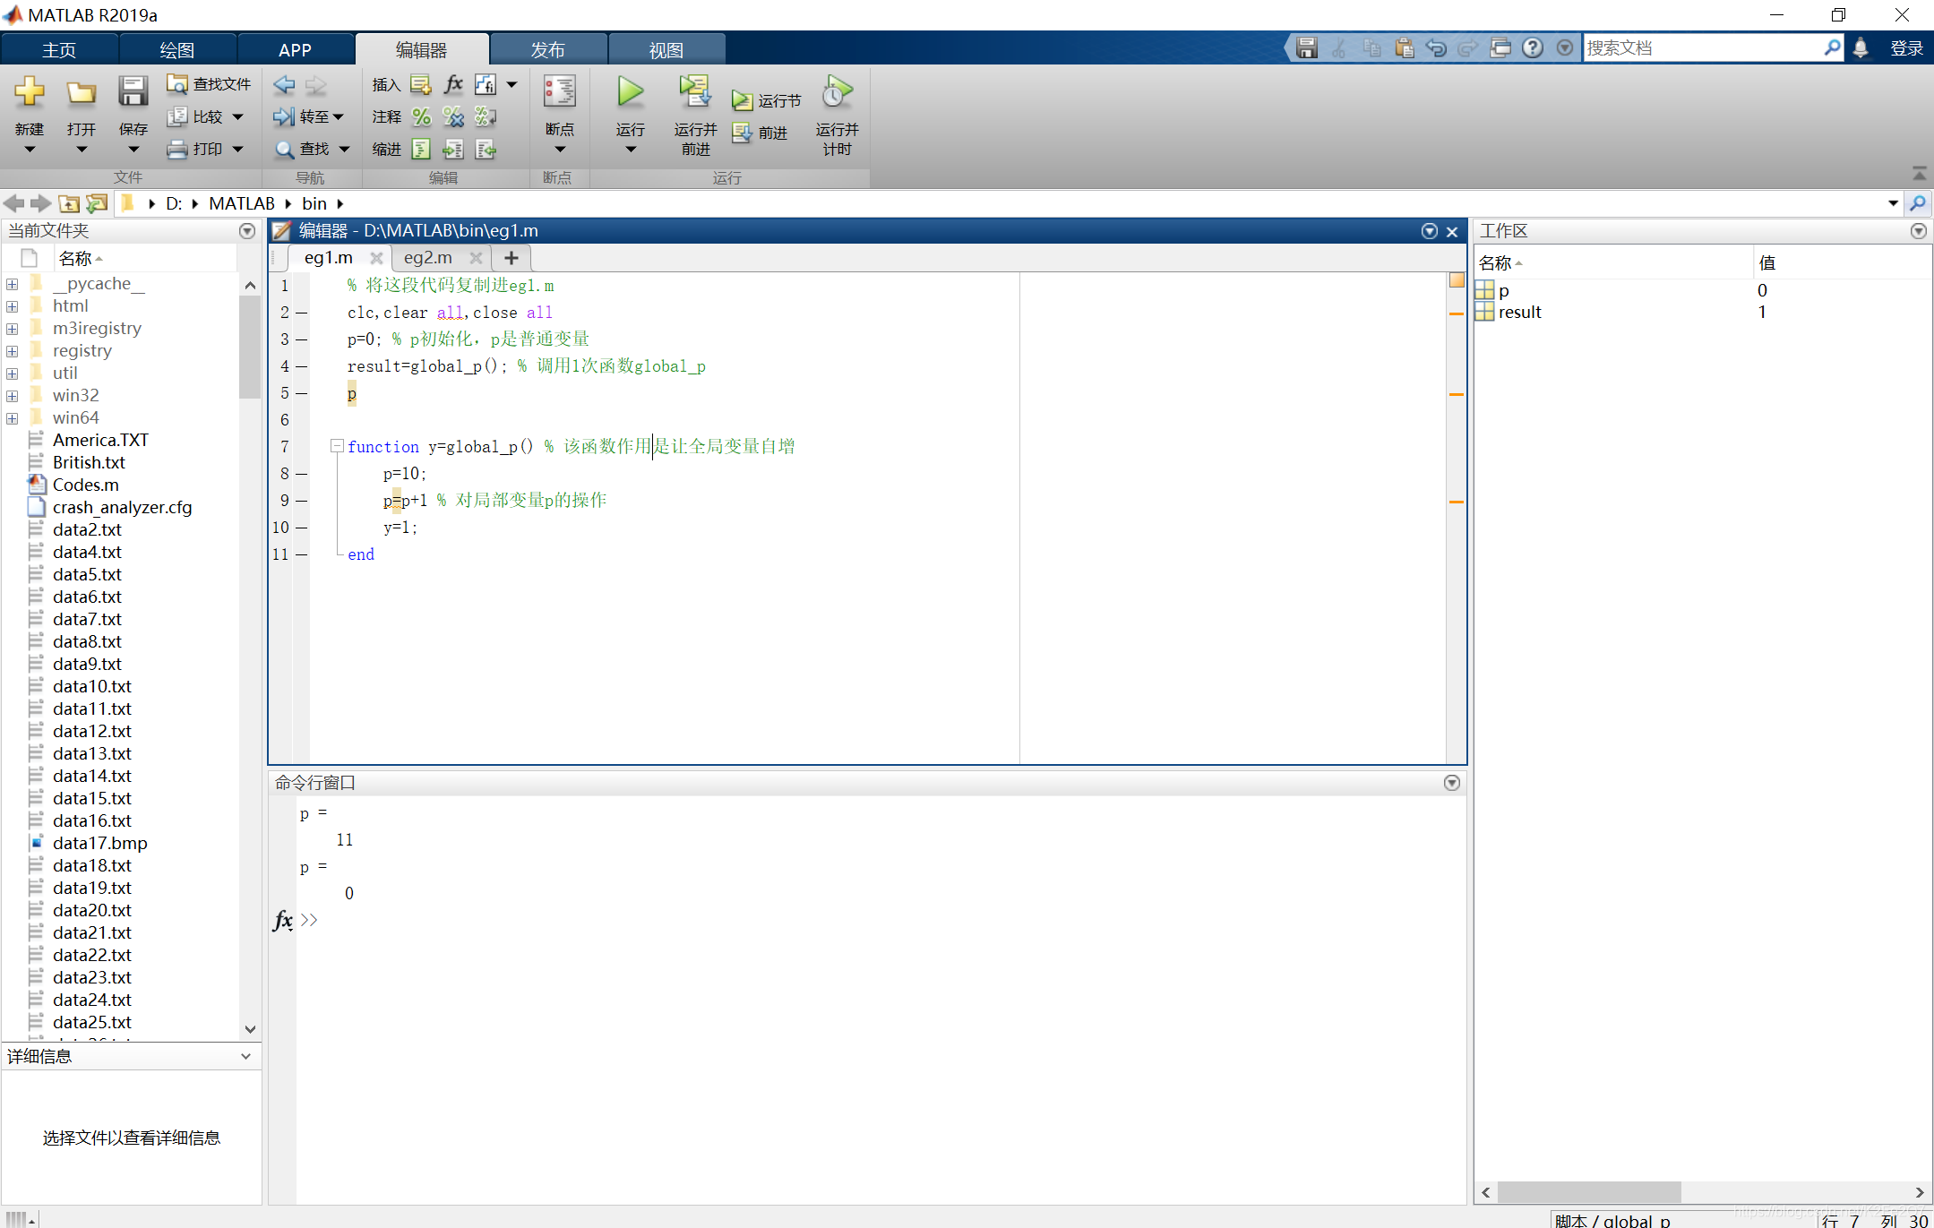The width and height of the screenshot is (1934, 1228).
Task: Expand the html folder tree node
Action: click(x=13, y=306)
